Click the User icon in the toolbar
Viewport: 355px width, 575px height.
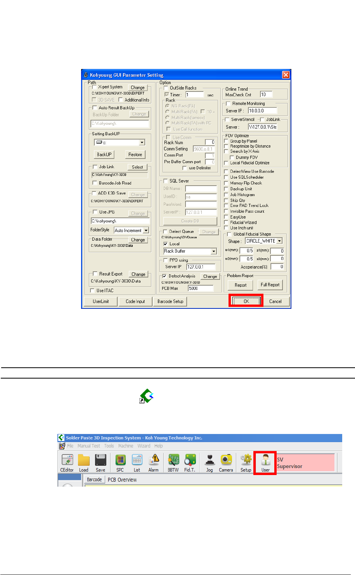click(x=265, y=463)
